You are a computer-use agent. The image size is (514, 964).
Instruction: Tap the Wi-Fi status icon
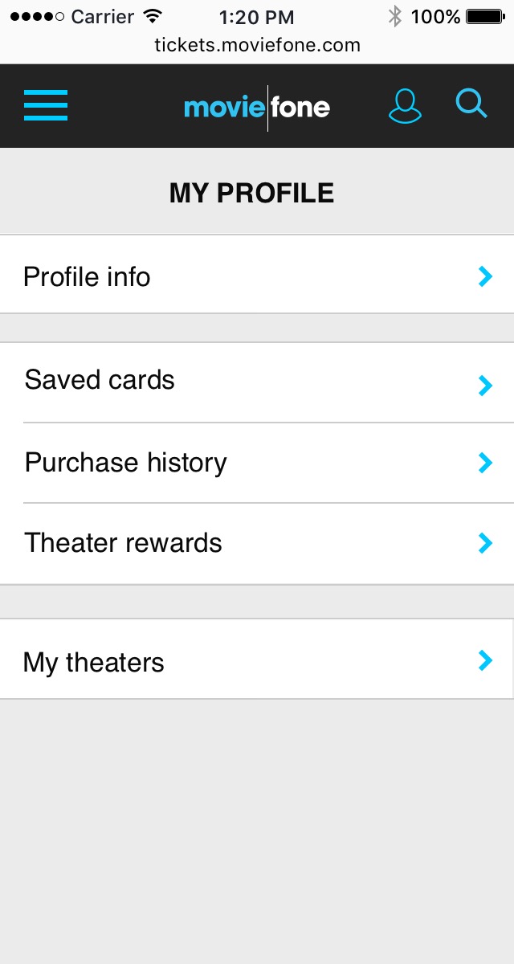152,16
